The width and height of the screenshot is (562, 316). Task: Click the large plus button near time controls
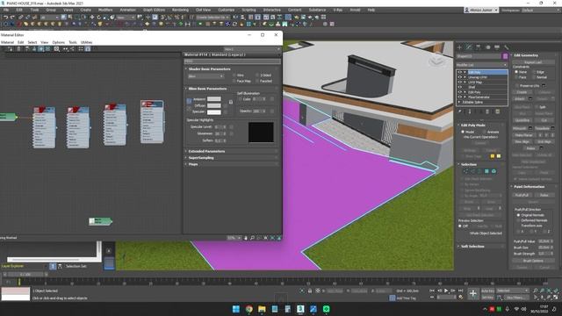(x=472, y=294)
